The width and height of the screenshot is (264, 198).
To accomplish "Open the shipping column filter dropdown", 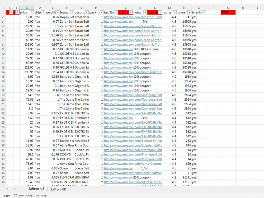I will pos(43,12).
